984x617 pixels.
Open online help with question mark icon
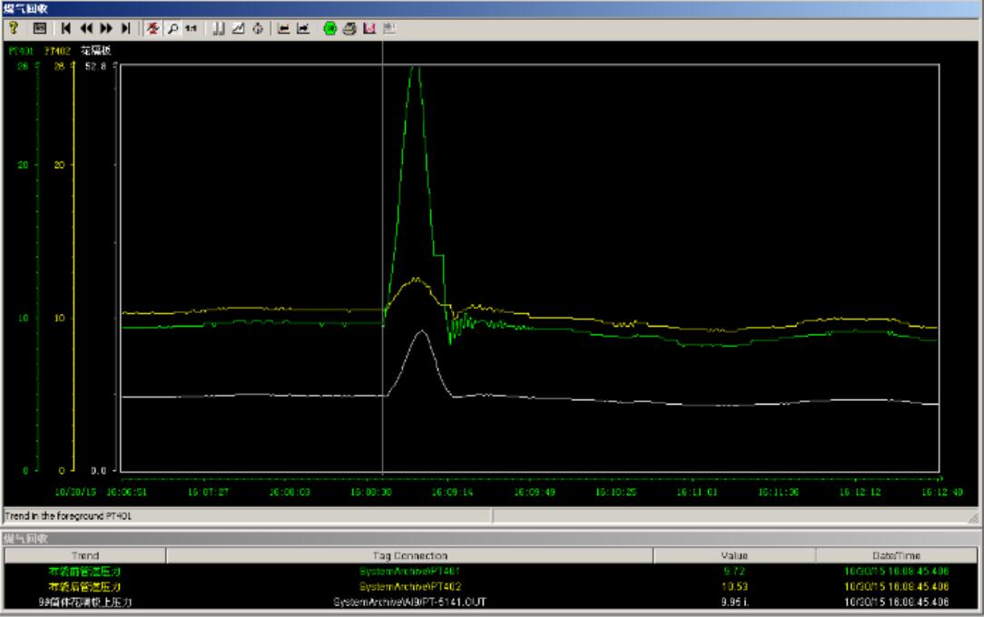[x=14, y=28]
